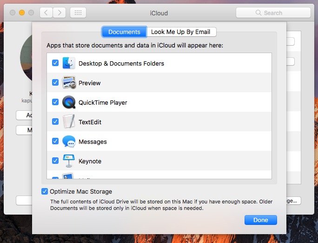Click the QuickTime Player app icon
318x243 pixels.
click(x=69, y=102)
